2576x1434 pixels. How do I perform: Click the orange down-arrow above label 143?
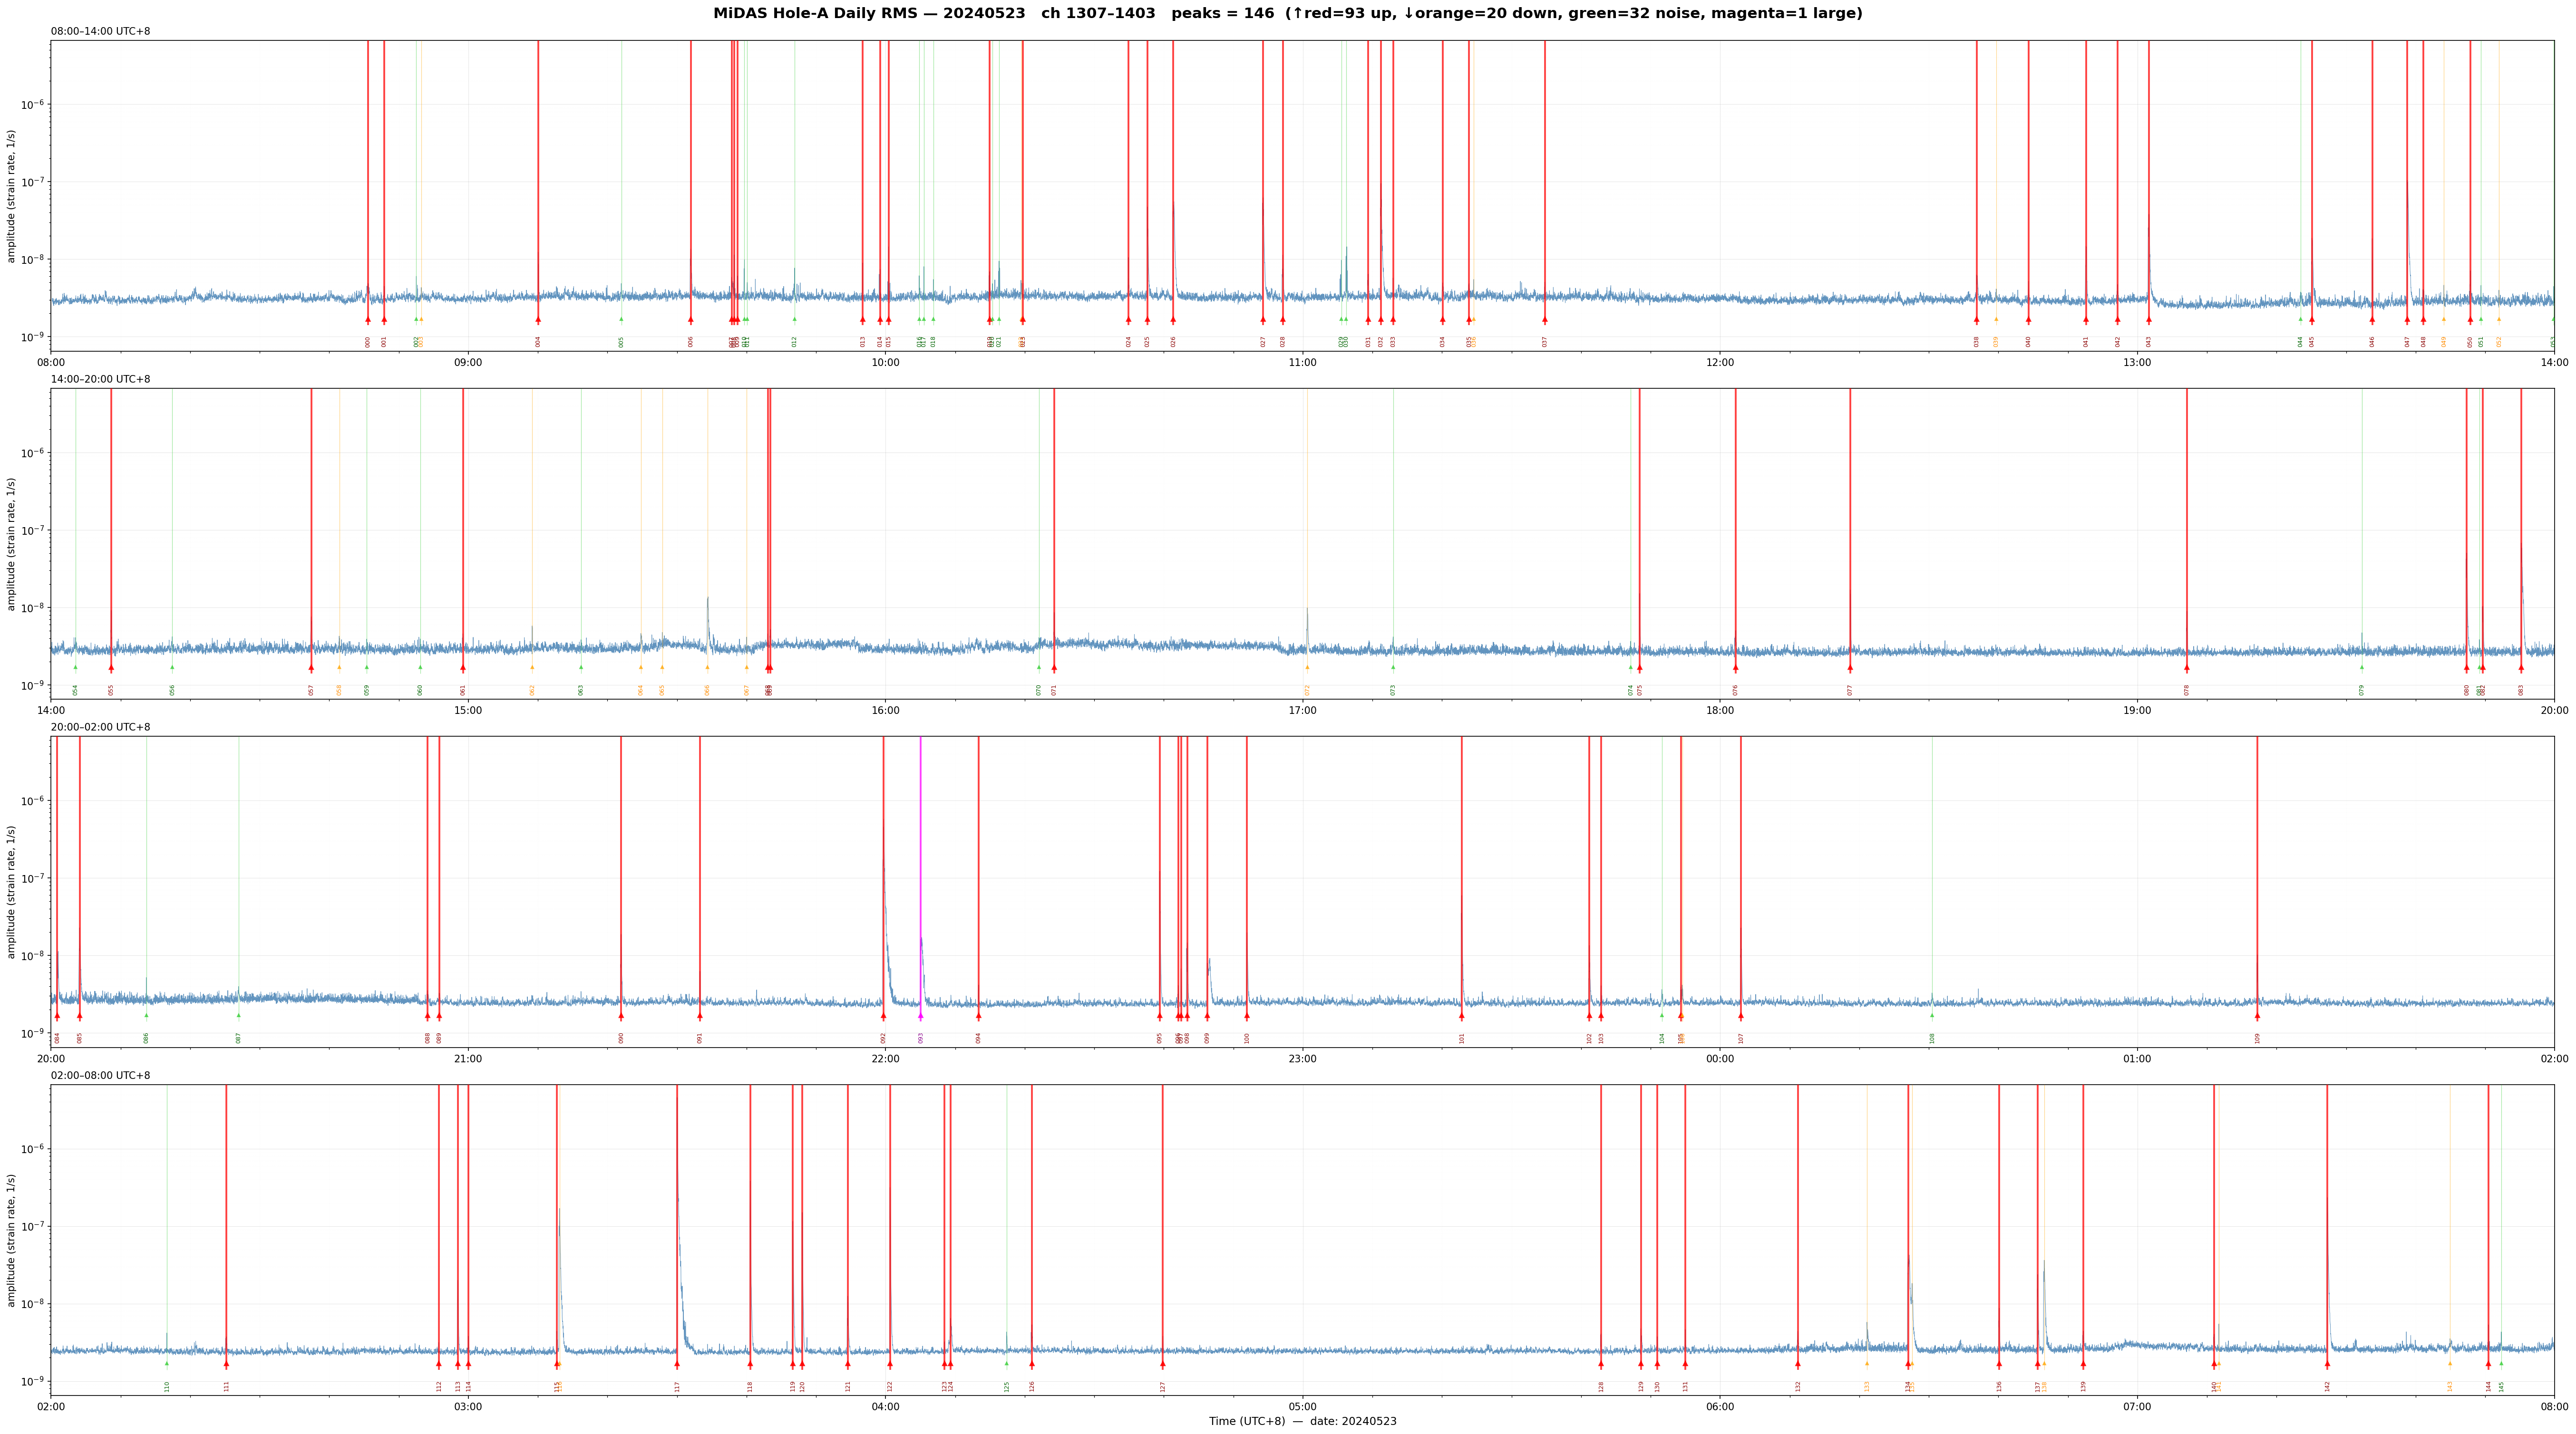(x=2450, y=1363)
